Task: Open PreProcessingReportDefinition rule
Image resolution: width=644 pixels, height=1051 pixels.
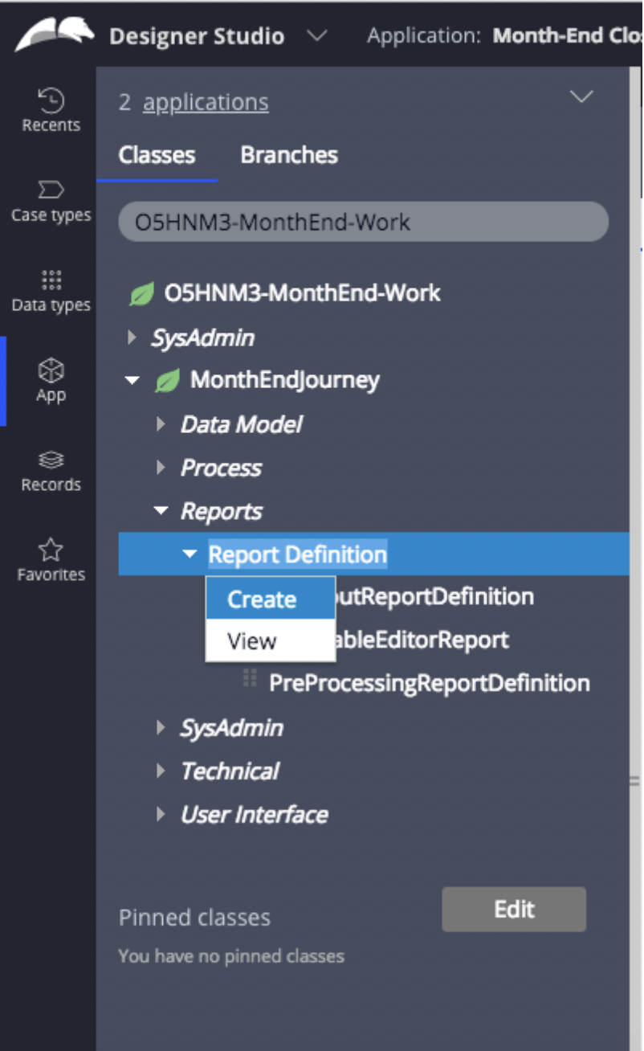Action: tap(430, 683)
